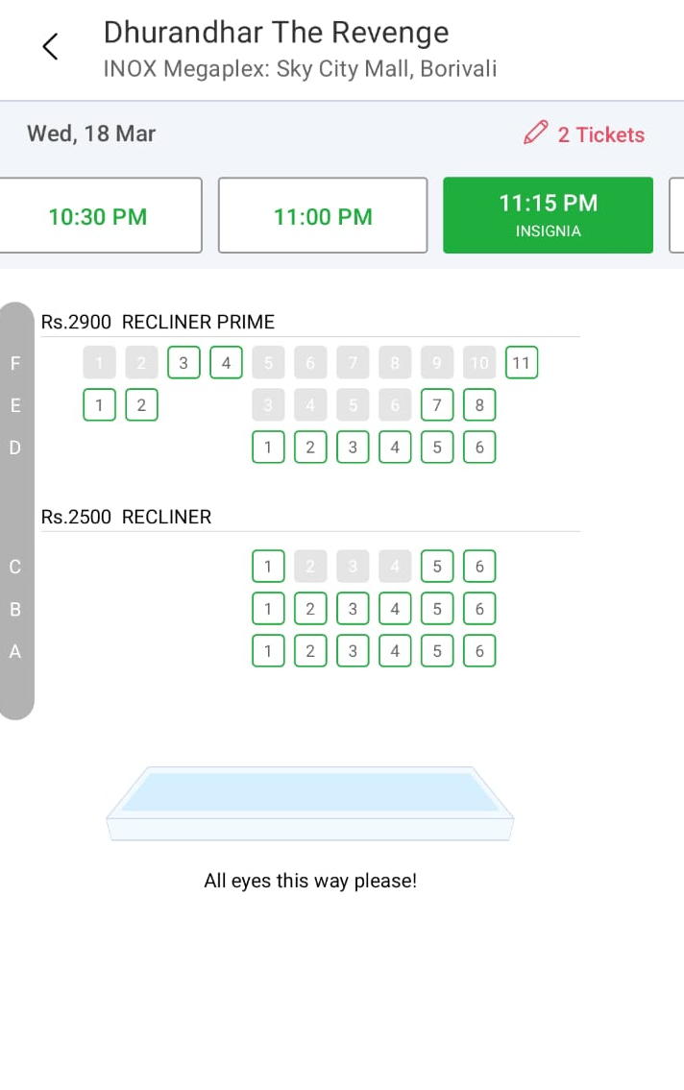
Task: Select seat 5 in row C
Action: click(437, 567)
